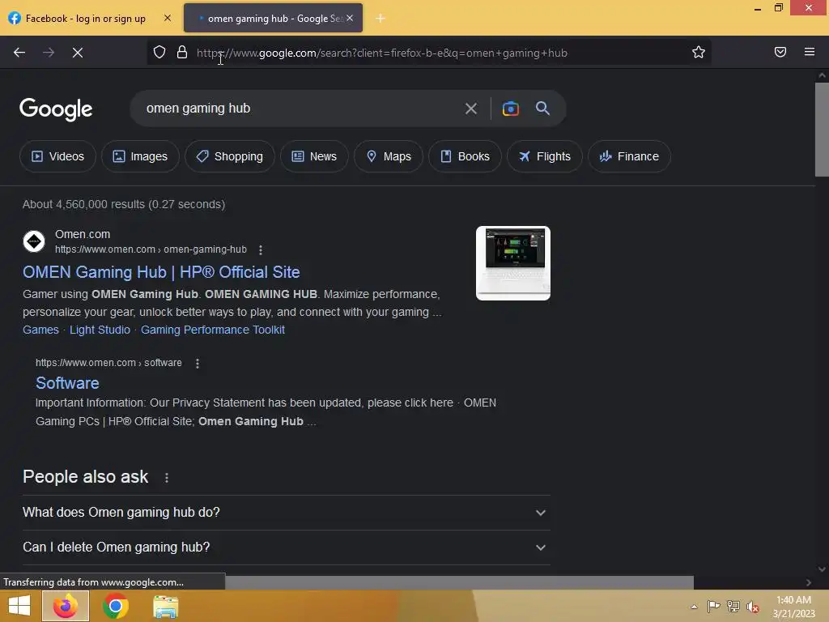Open the Gaming Performance Toolkit sitelink
Screen dimensions: 829x622
tap(213, 330)
